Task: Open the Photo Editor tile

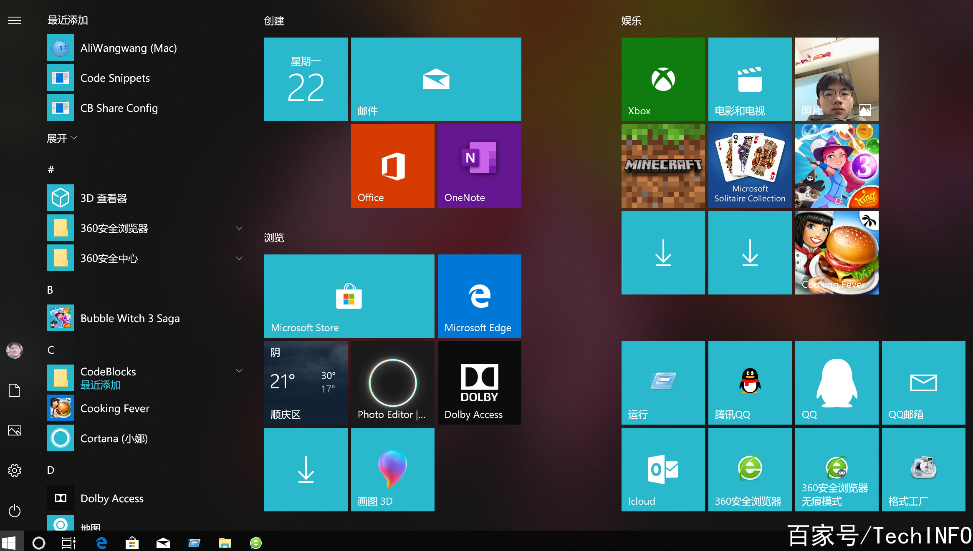Action: (x=392, y=383)
